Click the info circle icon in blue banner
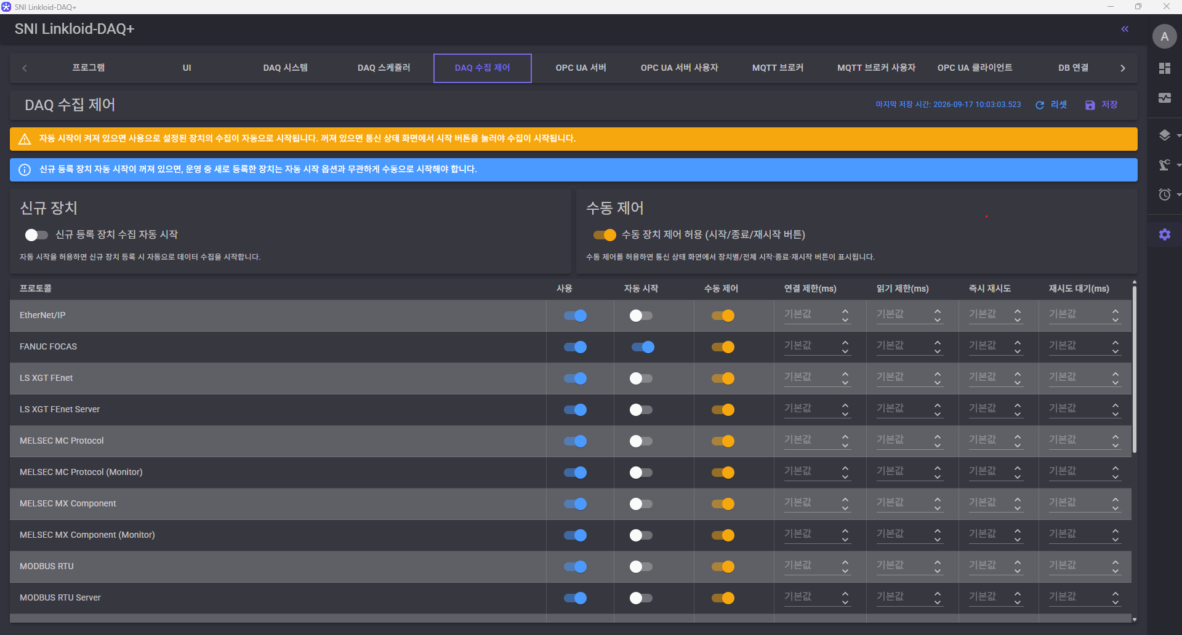 click(x=25, y=170)
